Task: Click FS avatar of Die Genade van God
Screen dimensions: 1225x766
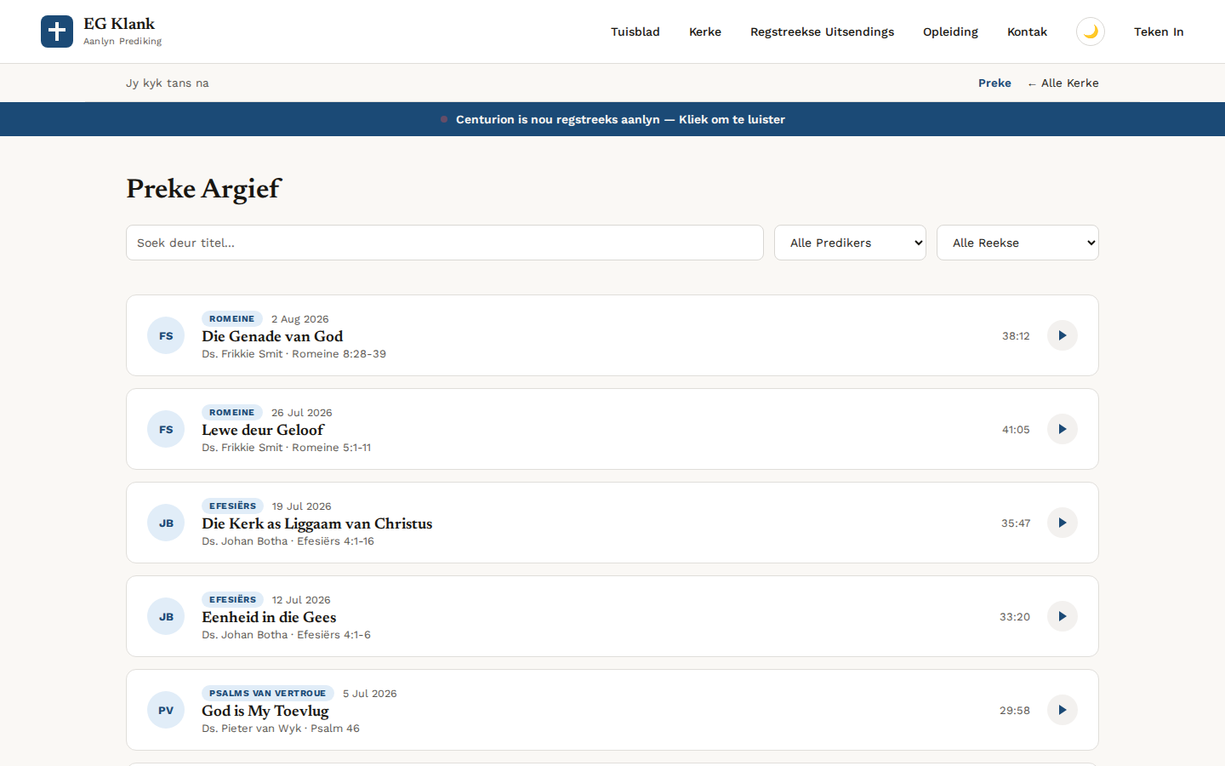Action: coord(166,335)
